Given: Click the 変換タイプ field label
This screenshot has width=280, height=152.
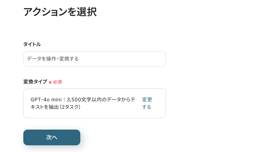Looking at the screenshot, I should pos(35,82).
